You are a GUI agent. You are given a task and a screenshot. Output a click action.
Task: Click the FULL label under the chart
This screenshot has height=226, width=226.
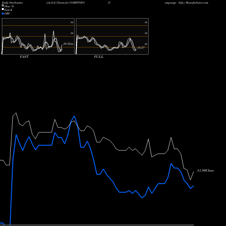pos(99,57)
